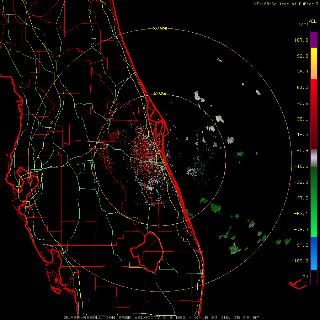This screenshot has height=320, width=320.
Task: Pick the green segment of the color bar
Action: coord(314,202)
